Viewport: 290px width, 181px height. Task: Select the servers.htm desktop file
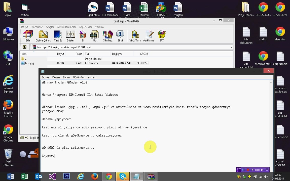click(x=280, y=9)
